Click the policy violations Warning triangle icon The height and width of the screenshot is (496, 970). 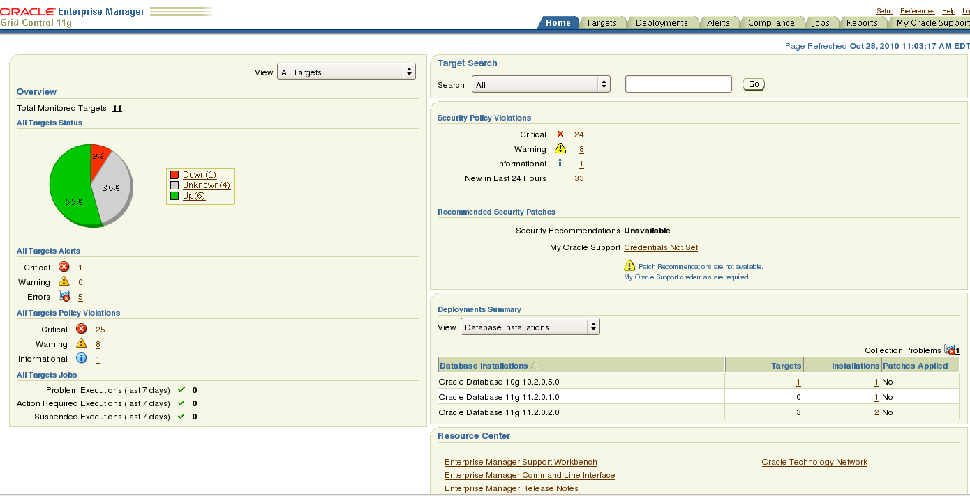tap(81, 343)
